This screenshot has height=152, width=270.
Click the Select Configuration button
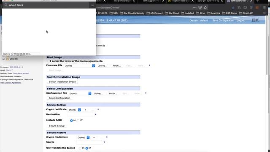[x=59, y=98]
